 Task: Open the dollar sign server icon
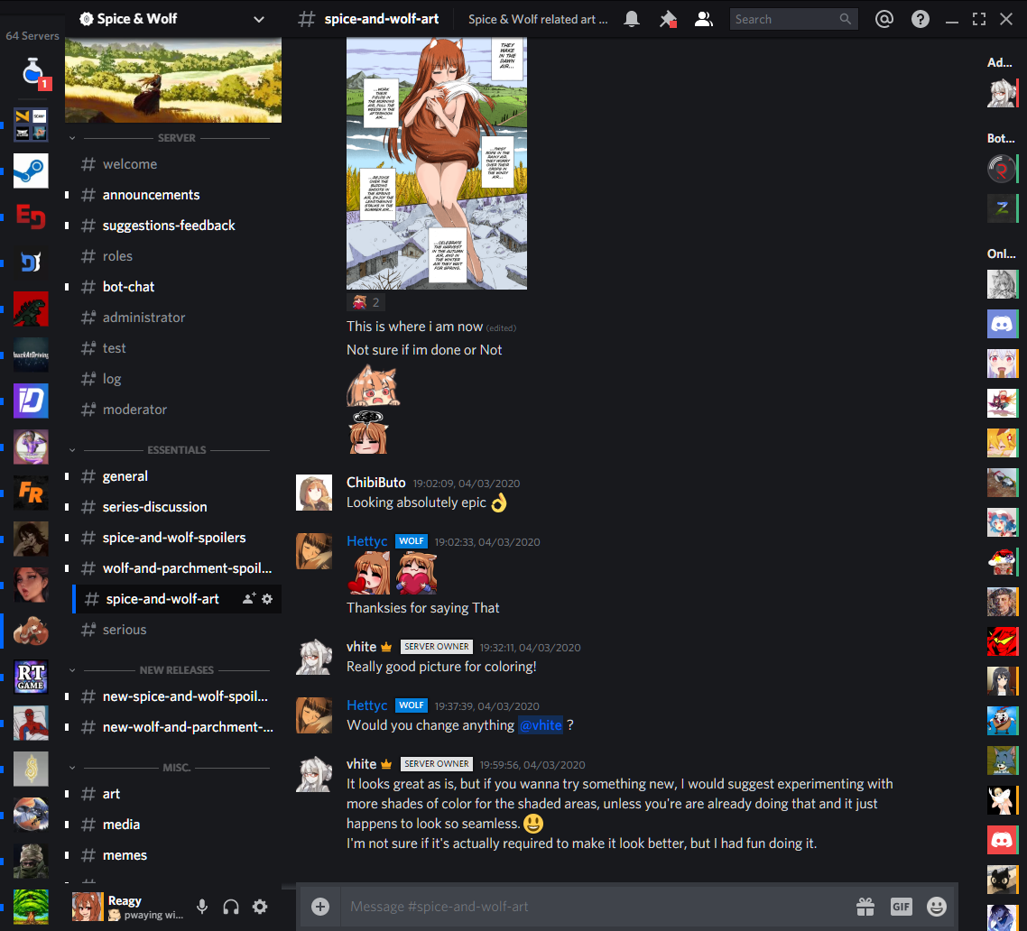(31, 769)
